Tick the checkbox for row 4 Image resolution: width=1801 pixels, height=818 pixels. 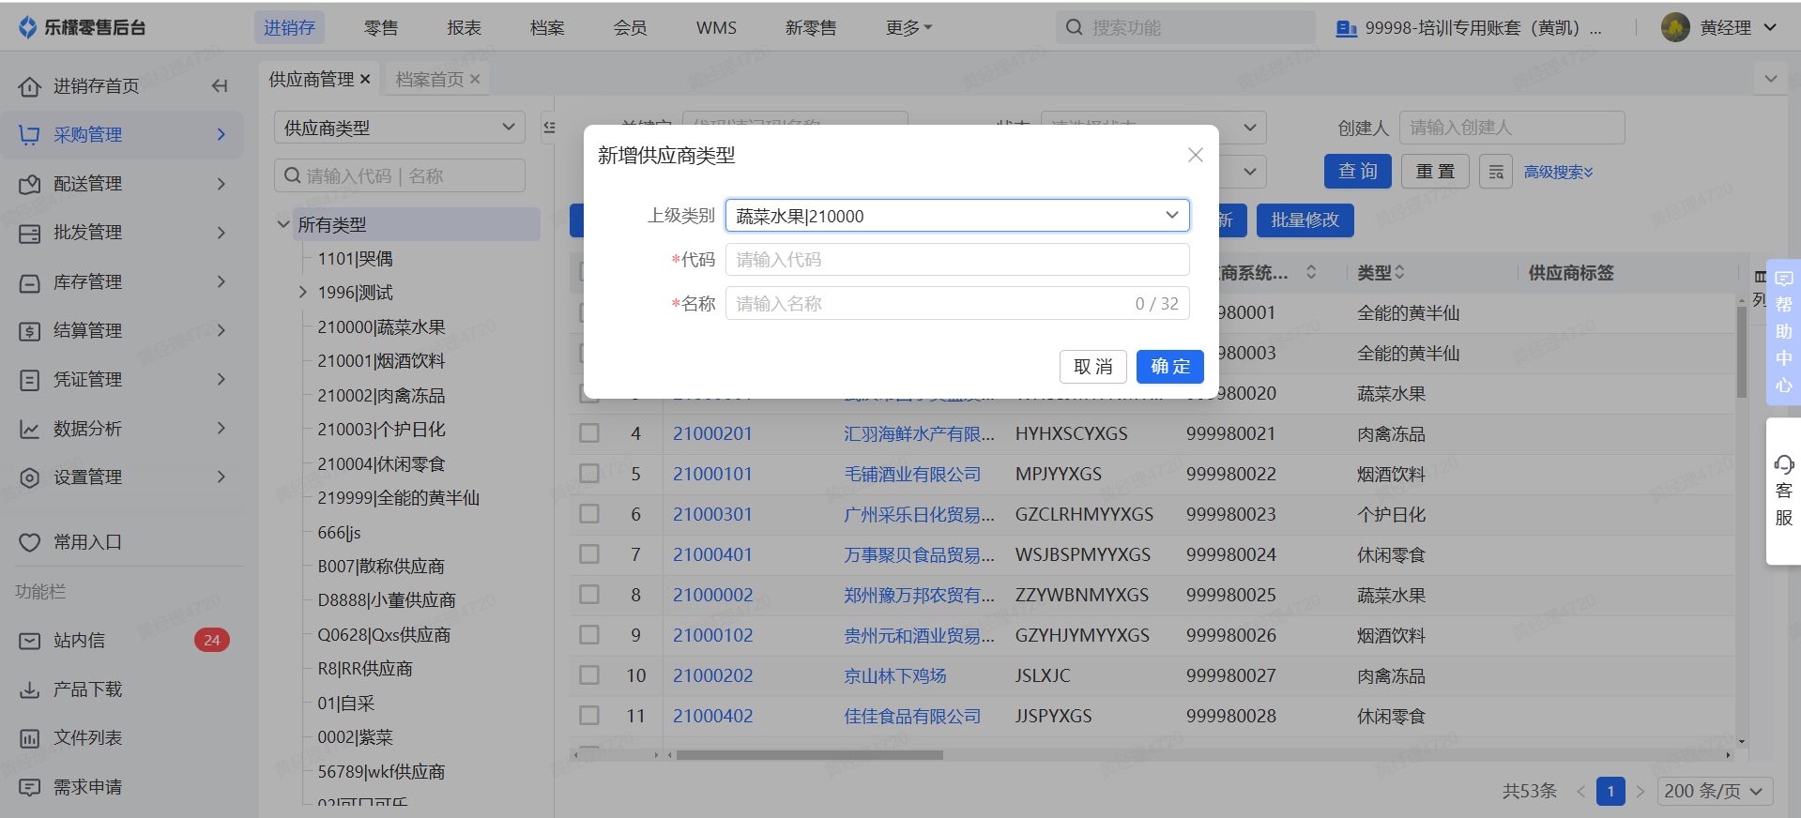click(589, 433)
